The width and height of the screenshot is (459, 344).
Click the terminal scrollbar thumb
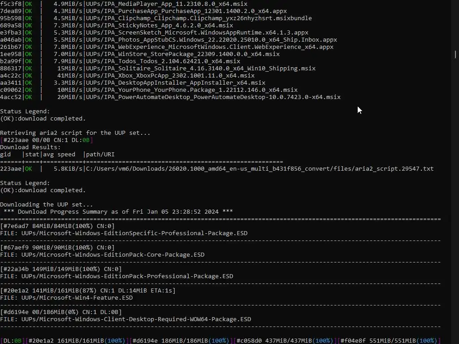click(x=455, y=54)
